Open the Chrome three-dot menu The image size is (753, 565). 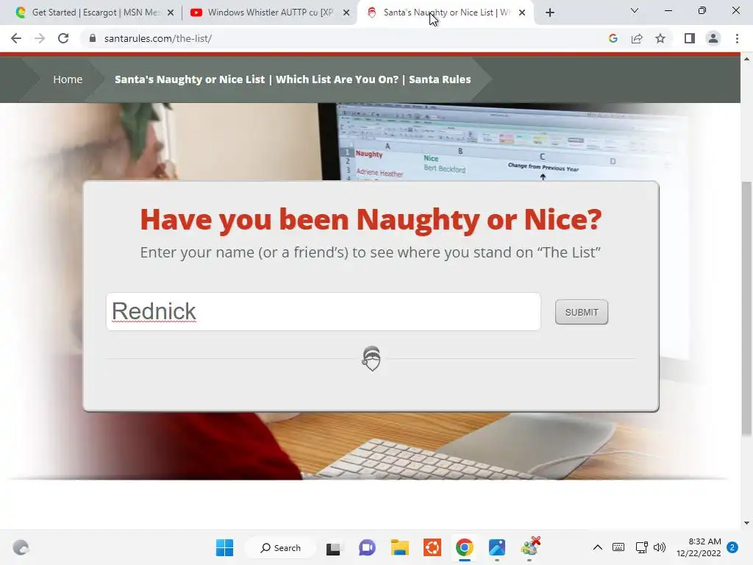pos(737,38)
